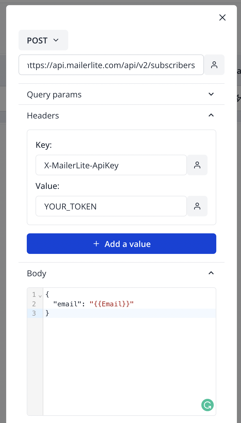This screenshot has height=423, width=241.
Task: Open the POST request method dropdown
Action: (43, 40)
